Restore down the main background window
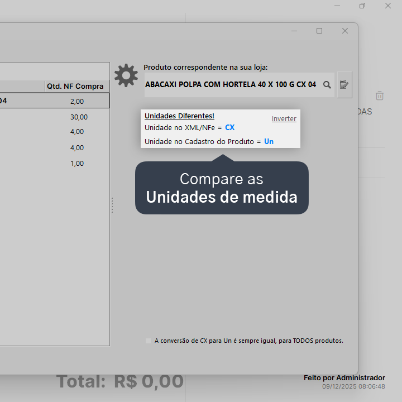Screen dimensions: 402x402 click(362, 6)
